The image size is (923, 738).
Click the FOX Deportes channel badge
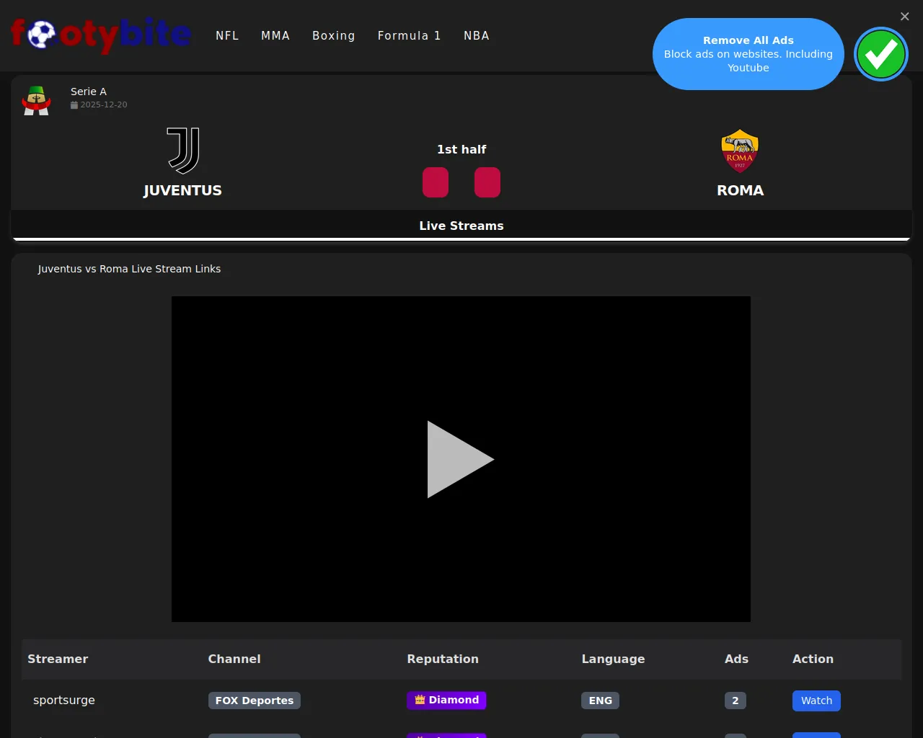pyautogui.click(x=255, y=701)
